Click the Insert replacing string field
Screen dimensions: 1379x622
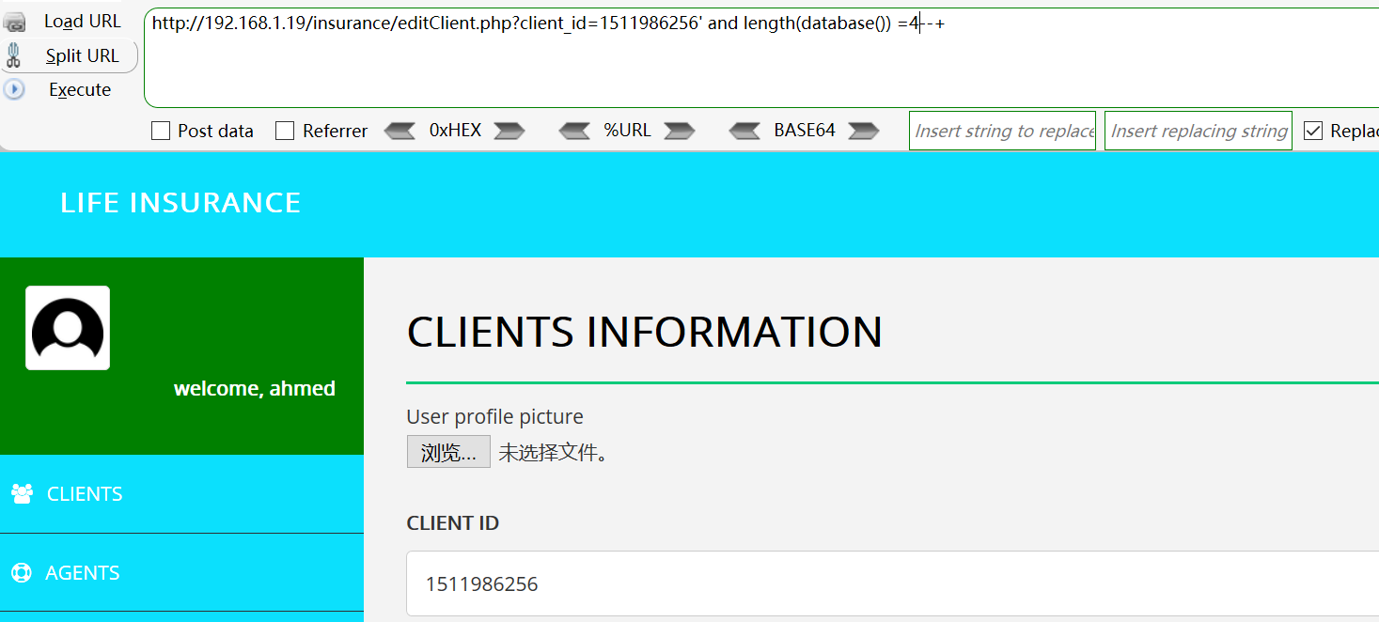(1199, 131)
